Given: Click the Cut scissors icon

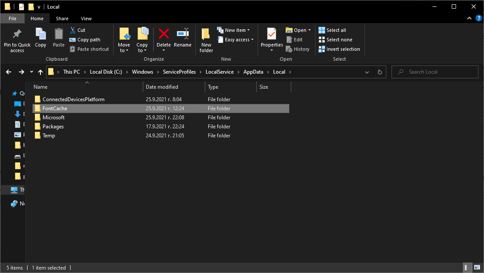Looking at the screenshot, I should pyautogui.click(x=73, y=30).
